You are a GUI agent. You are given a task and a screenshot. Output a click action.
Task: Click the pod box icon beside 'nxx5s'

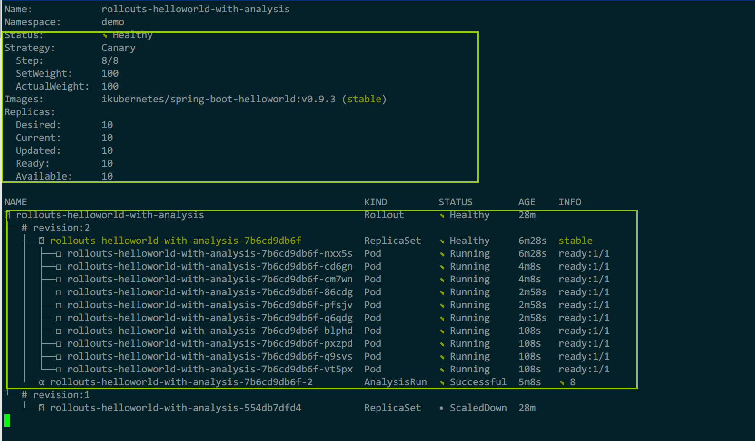coord(59,254)
